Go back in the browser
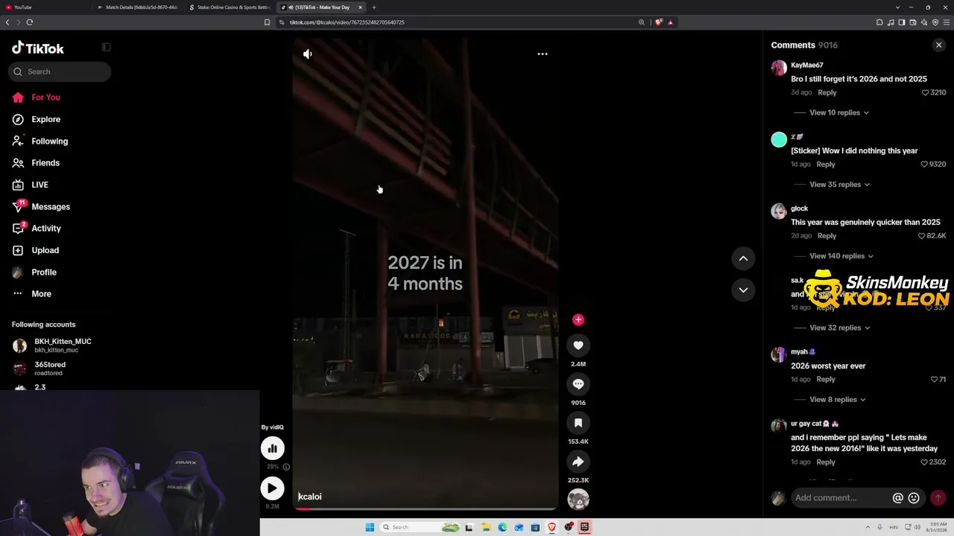 coord(7,22)
